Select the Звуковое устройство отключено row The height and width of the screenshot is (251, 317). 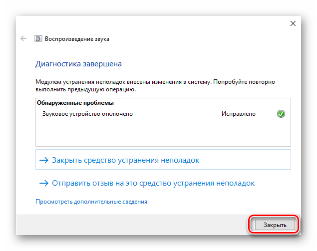point(163,114)
